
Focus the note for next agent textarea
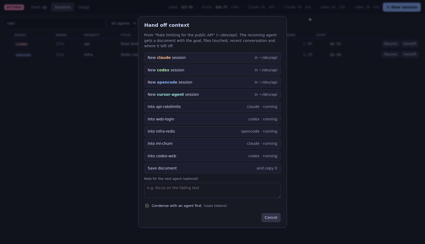coord(212,190)
